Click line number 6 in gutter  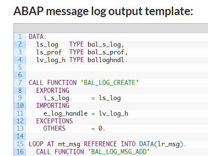(x=20, y=75)
